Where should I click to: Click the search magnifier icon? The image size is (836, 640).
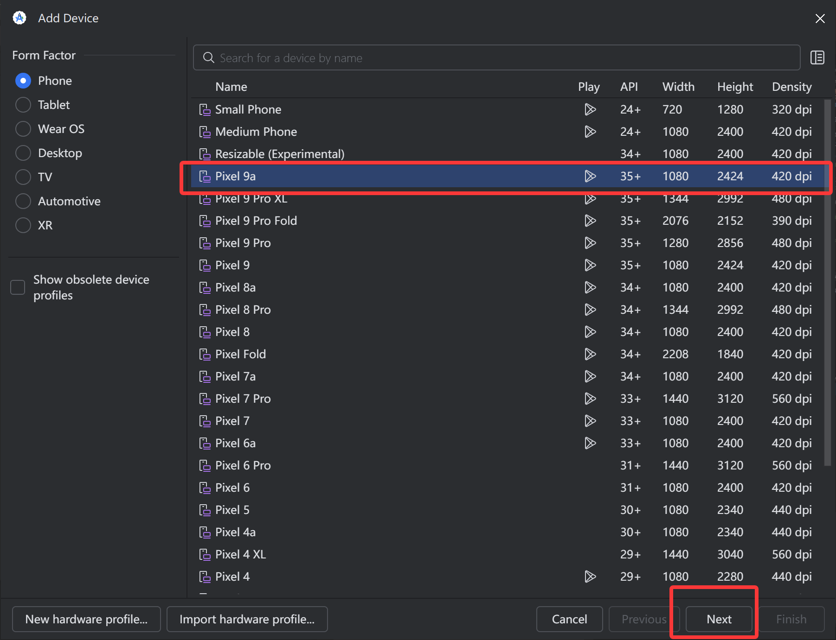(x=209, y=57)
